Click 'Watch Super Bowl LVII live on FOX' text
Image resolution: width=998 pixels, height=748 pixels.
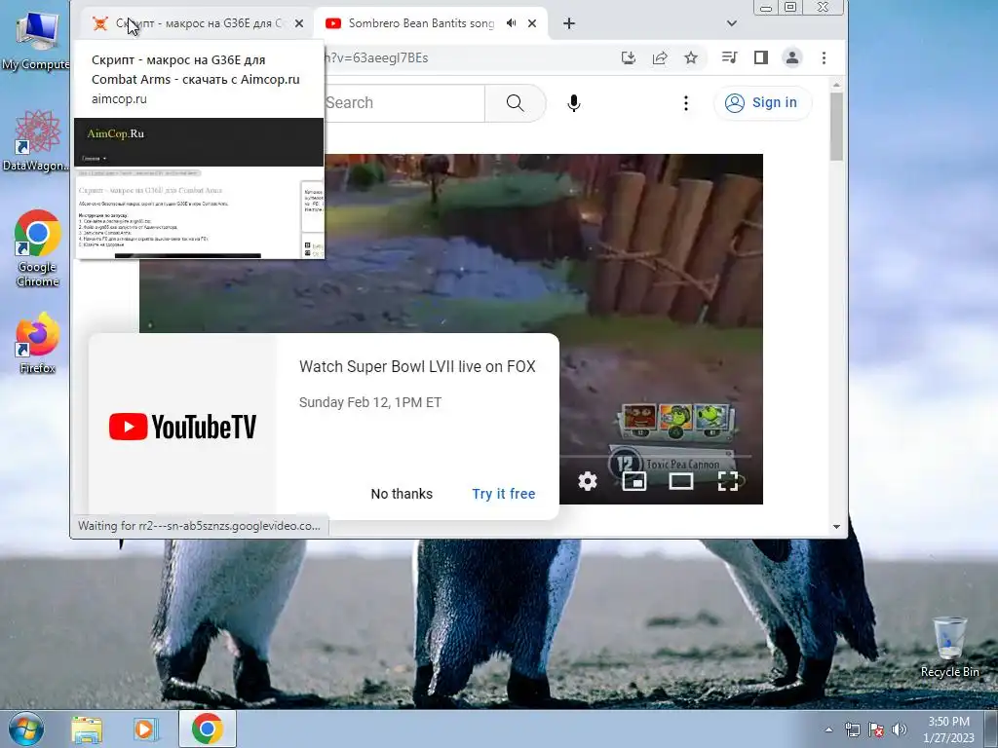point(417,366)
